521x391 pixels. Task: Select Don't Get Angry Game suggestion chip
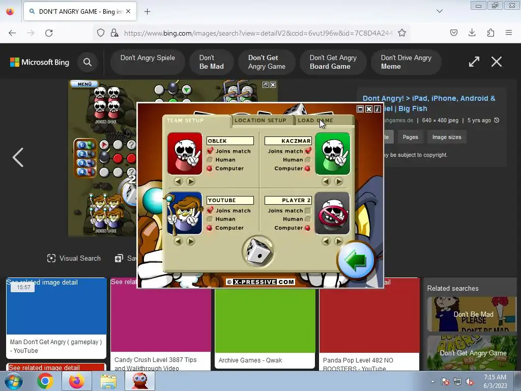pos(267,62)
